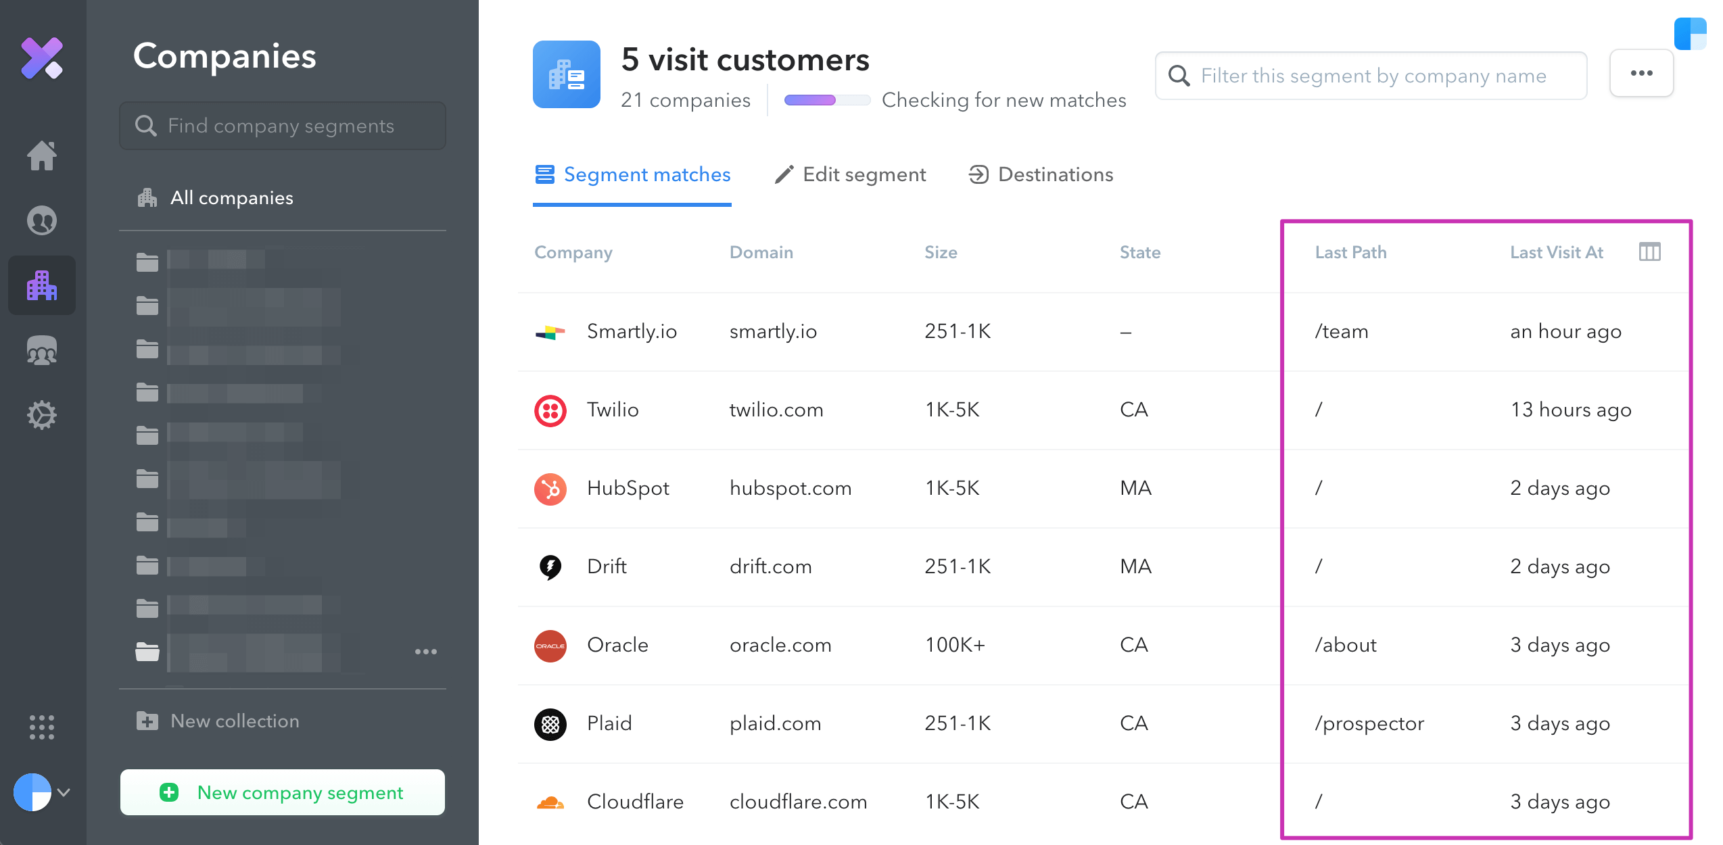Viewport: 1723px width, 845px height.
Task: Open the People section icon
Action: coord(42,220)
